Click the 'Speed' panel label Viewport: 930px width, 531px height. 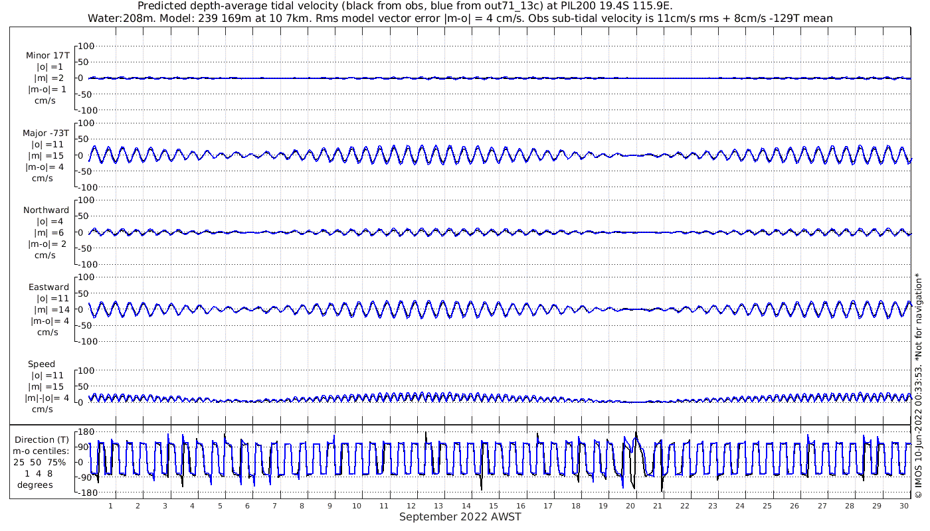point(41,364)
